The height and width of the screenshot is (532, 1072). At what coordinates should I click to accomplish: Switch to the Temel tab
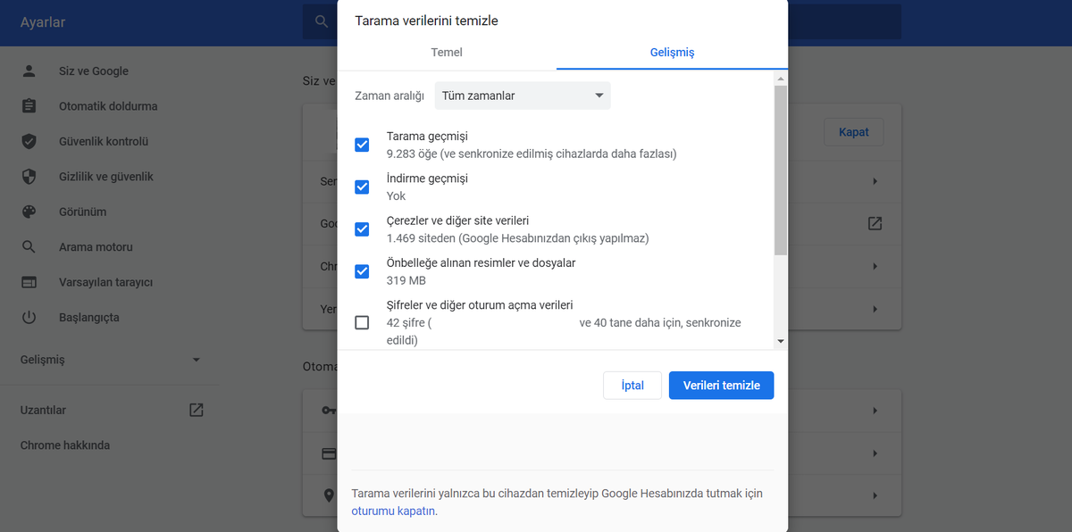pos(447,52)
